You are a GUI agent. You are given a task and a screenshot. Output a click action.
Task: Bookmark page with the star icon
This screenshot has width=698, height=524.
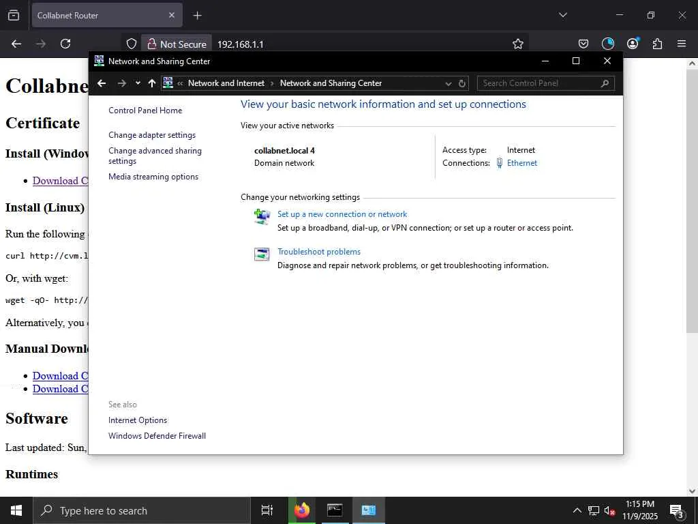(518, 44)
